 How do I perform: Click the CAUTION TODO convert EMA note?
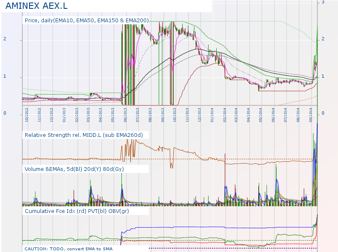click(69, 249)
